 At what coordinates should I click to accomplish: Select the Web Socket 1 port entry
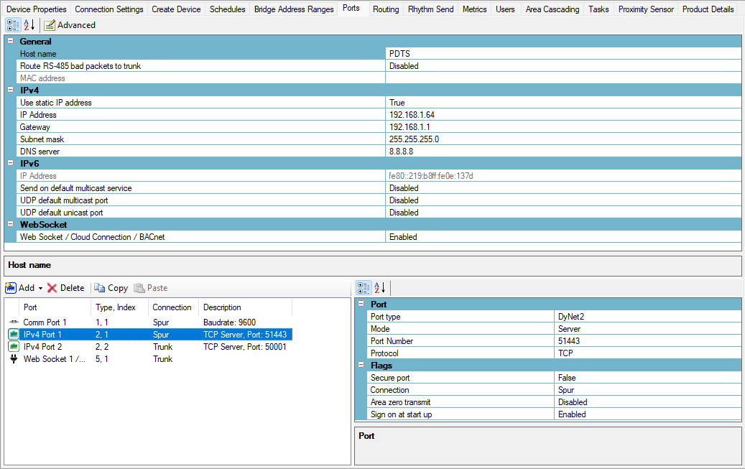[x=54, y=359]
